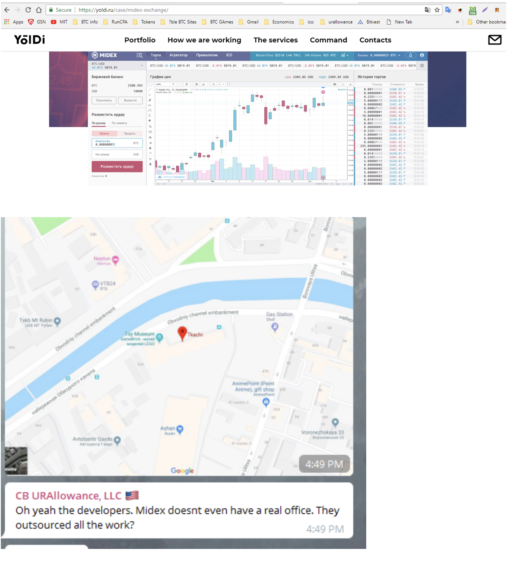The width and height of the screenshot is (507, 574).
Task: Click the green extension badge showing 104
Action: point(472,10)
